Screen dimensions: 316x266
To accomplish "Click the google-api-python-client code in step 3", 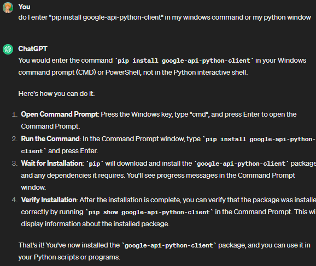I will point(241,164).
